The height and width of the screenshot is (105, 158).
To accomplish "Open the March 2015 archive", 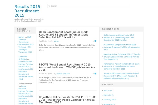I will coord(108,95).
